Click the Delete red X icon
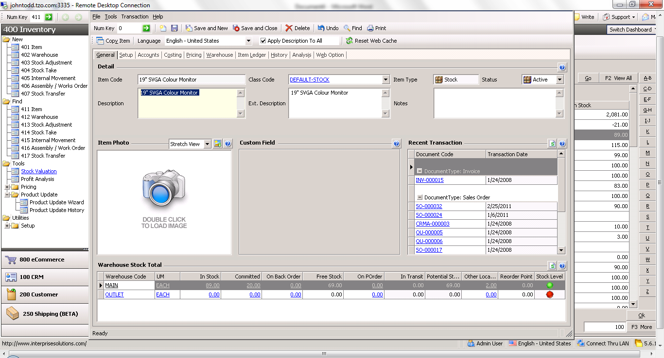 click(x=289, y=29)
